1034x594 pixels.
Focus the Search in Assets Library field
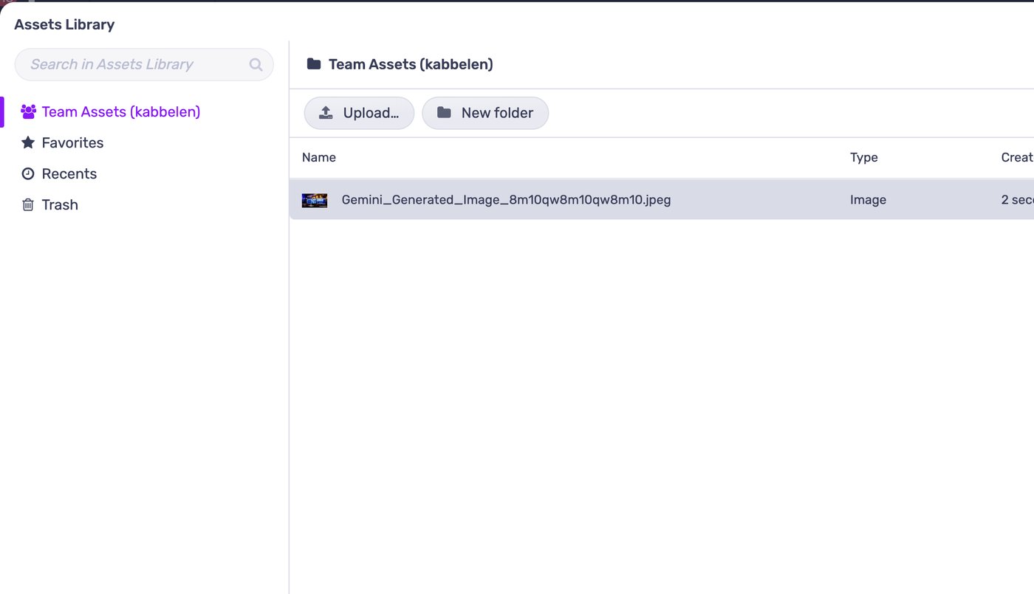144,65
